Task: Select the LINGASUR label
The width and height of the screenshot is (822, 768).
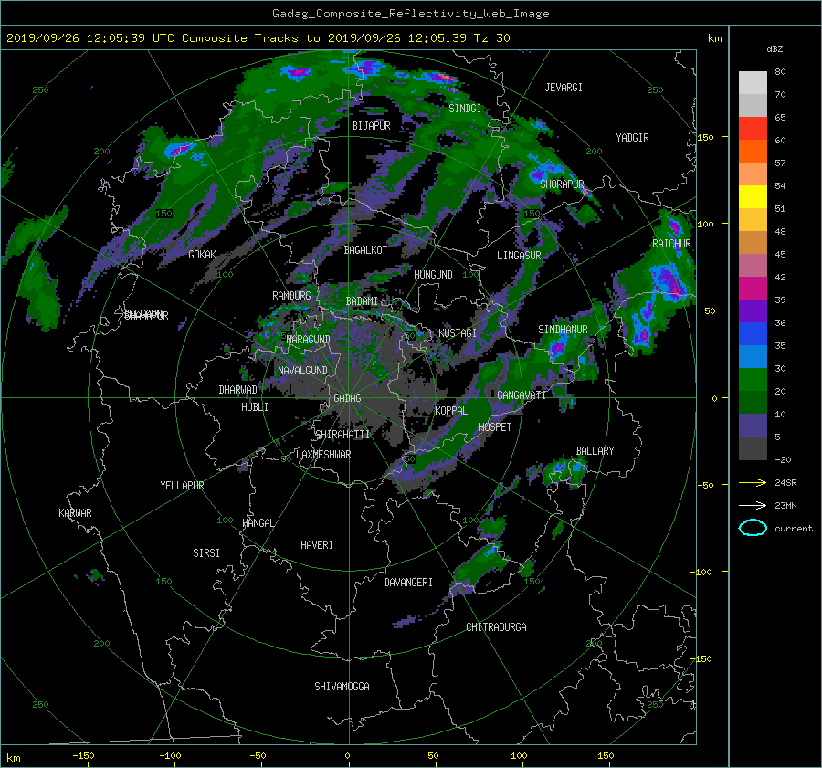Action: [519, 256]
